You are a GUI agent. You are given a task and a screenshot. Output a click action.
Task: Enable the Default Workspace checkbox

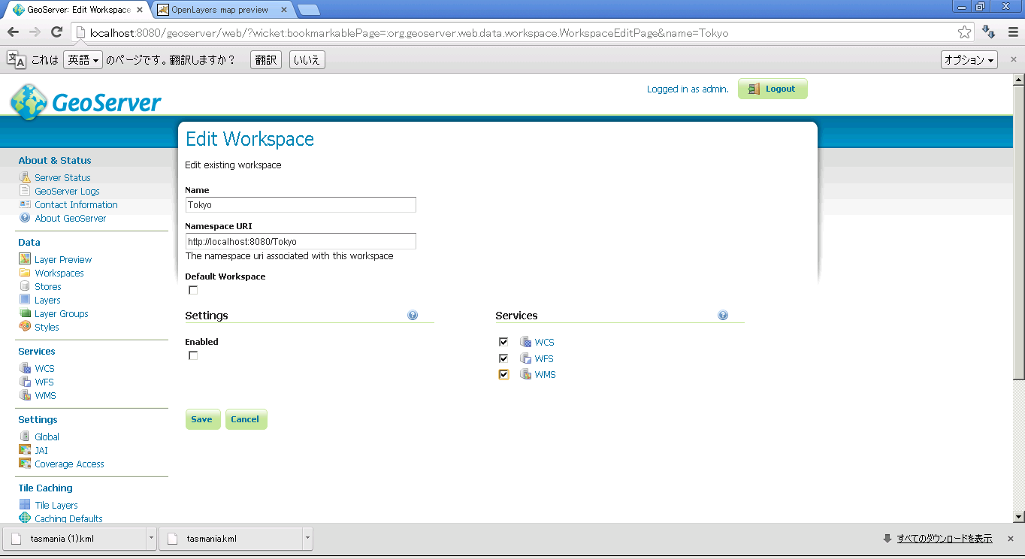click(x=193, y=290)
